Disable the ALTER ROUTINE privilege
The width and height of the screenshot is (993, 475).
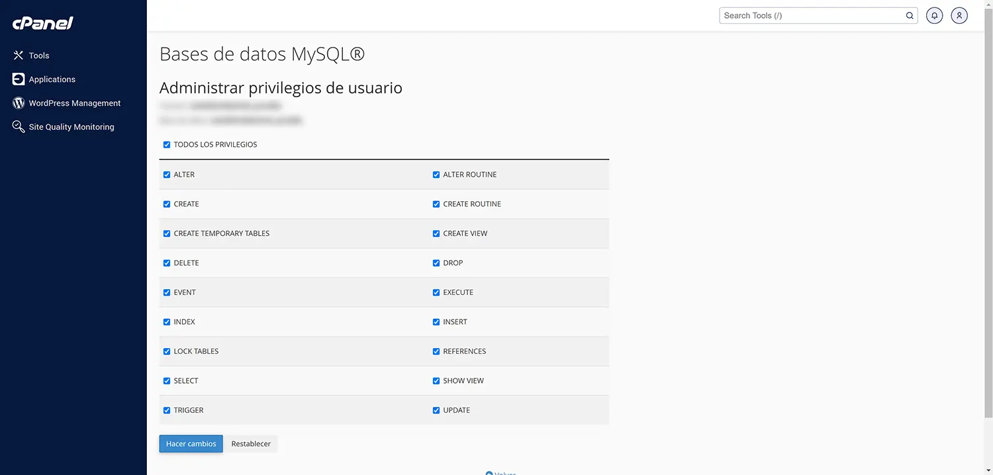coord(436,175)
